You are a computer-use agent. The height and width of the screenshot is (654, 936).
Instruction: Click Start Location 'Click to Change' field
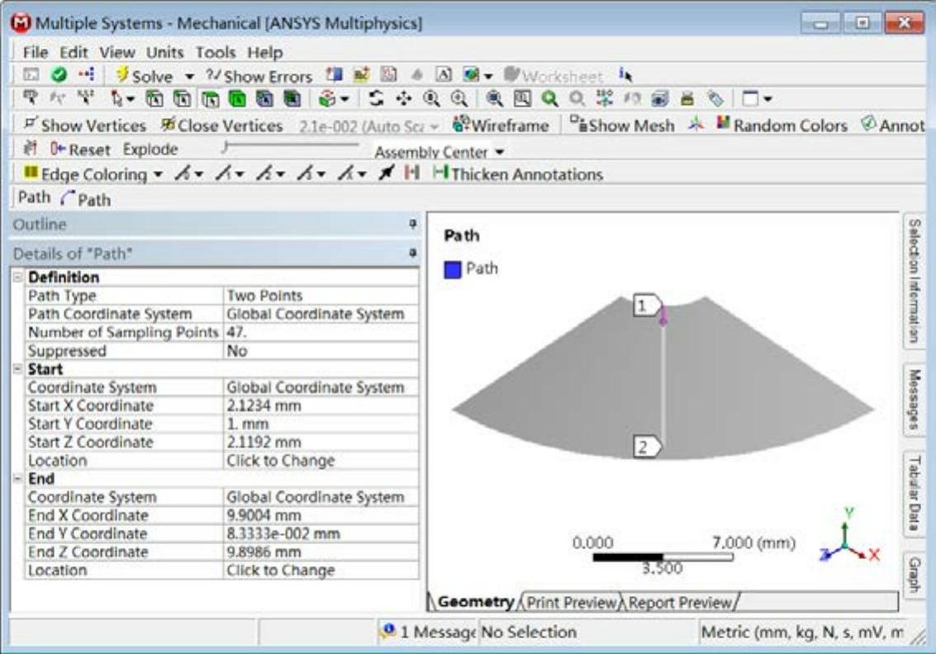[279, 461]
